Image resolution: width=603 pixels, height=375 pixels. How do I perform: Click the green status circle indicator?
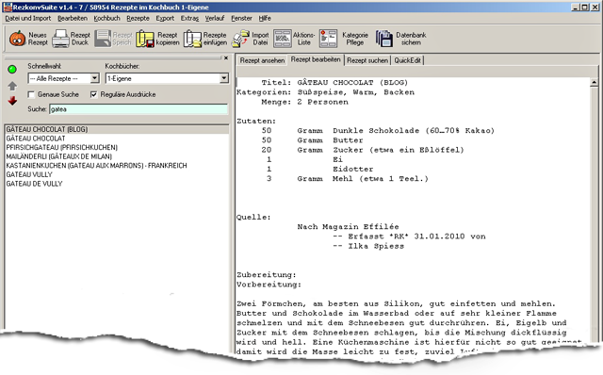12,69
